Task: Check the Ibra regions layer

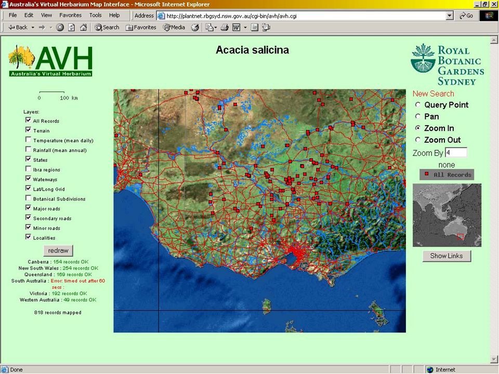Action: click(x=28, y=169)
